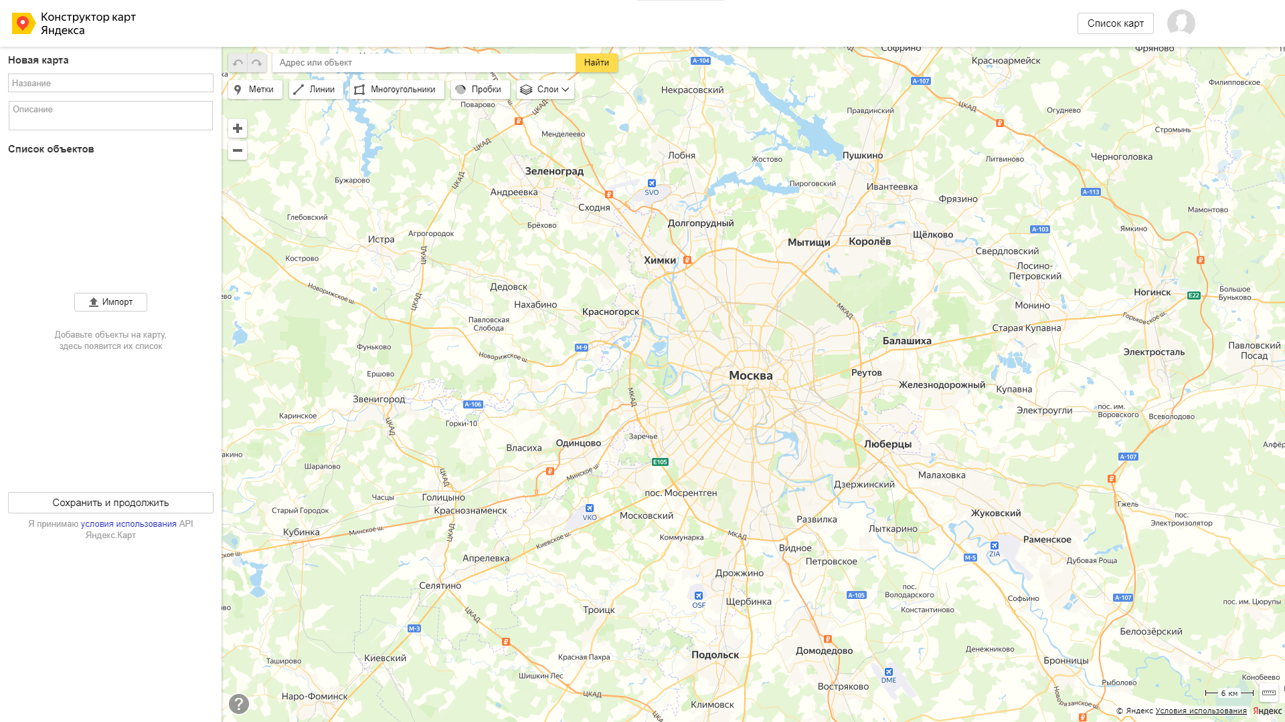This screenshot has height=722, width=1285.
Task: Click the Пушкино town label
Action: click(863, 156)
